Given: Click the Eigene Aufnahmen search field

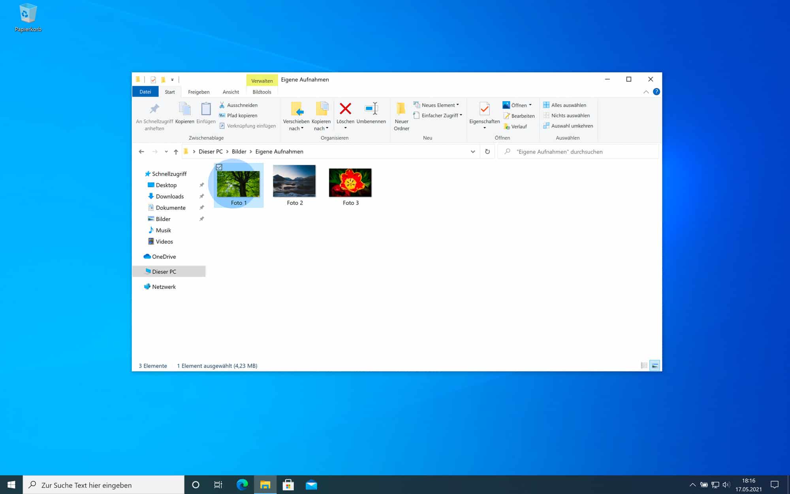Looking at the screenshot, I should (578, 152).
